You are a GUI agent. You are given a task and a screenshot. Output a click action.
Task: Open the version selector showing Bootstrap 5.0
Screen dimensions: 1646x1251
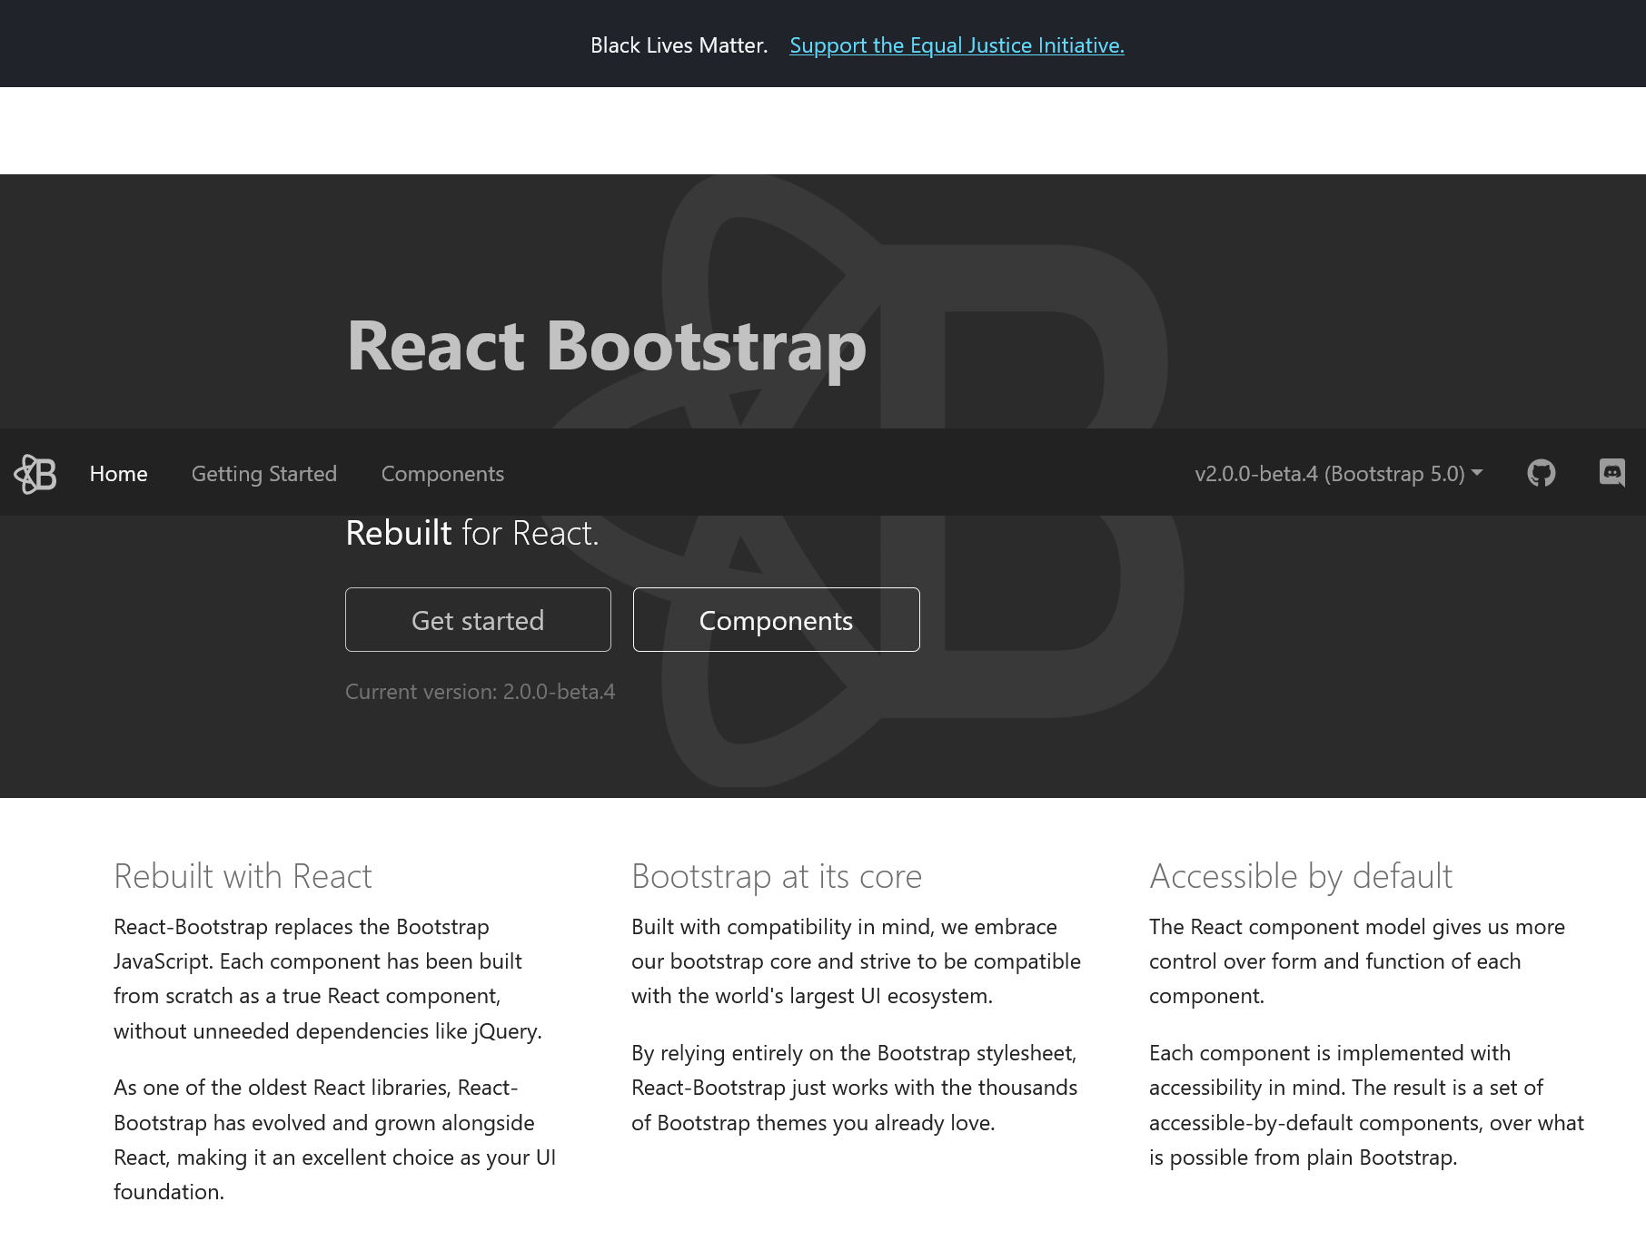click(x=1337, y=473)
